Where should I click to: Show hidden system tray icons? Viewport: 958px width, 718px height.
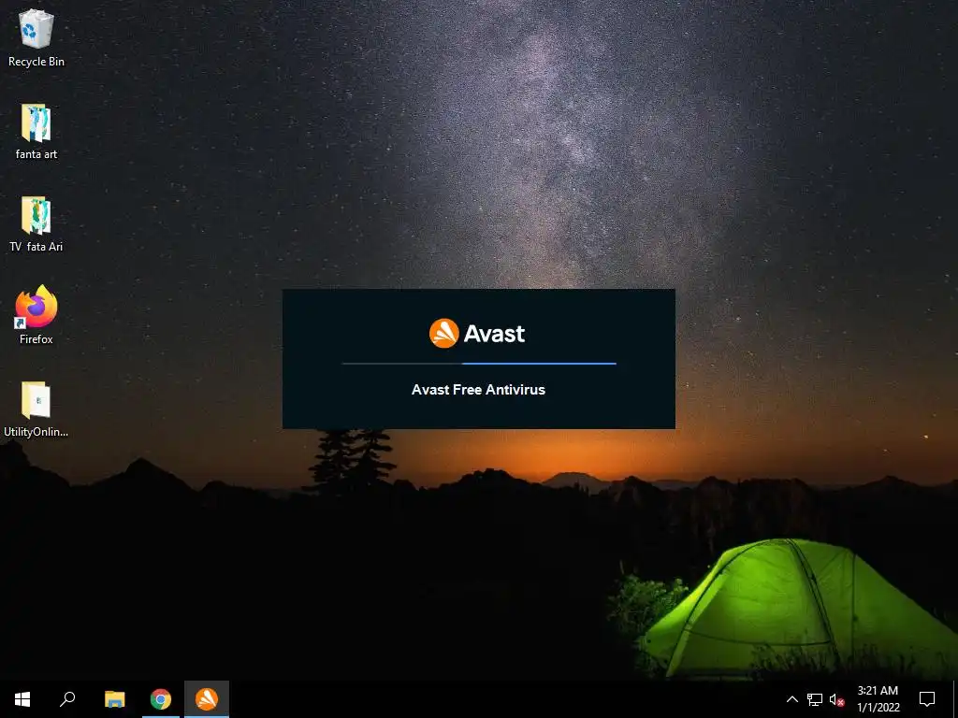(791, 699)
